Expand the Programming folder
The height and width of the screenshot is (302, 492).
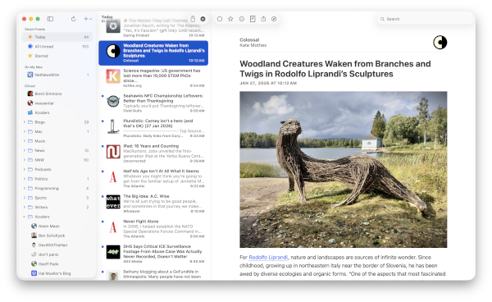(x=25, y=189)
